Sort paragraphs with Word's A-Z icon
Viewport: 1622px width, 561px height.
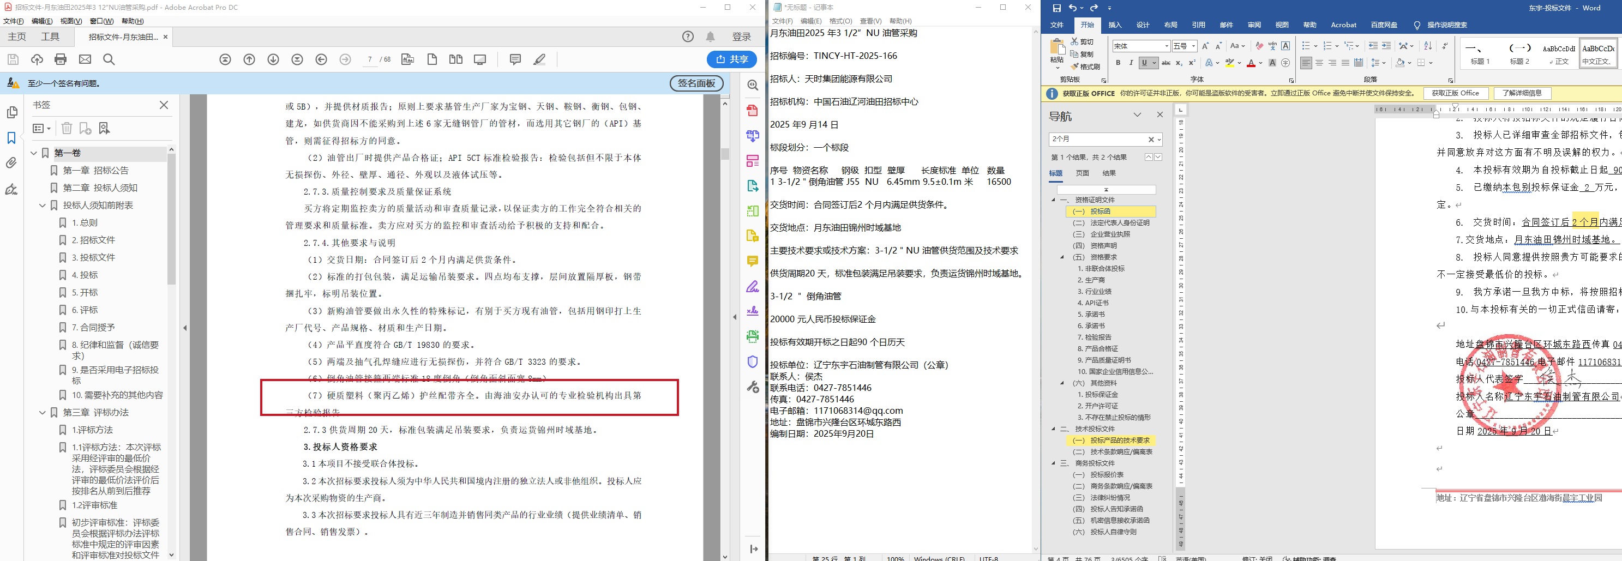1428,46
